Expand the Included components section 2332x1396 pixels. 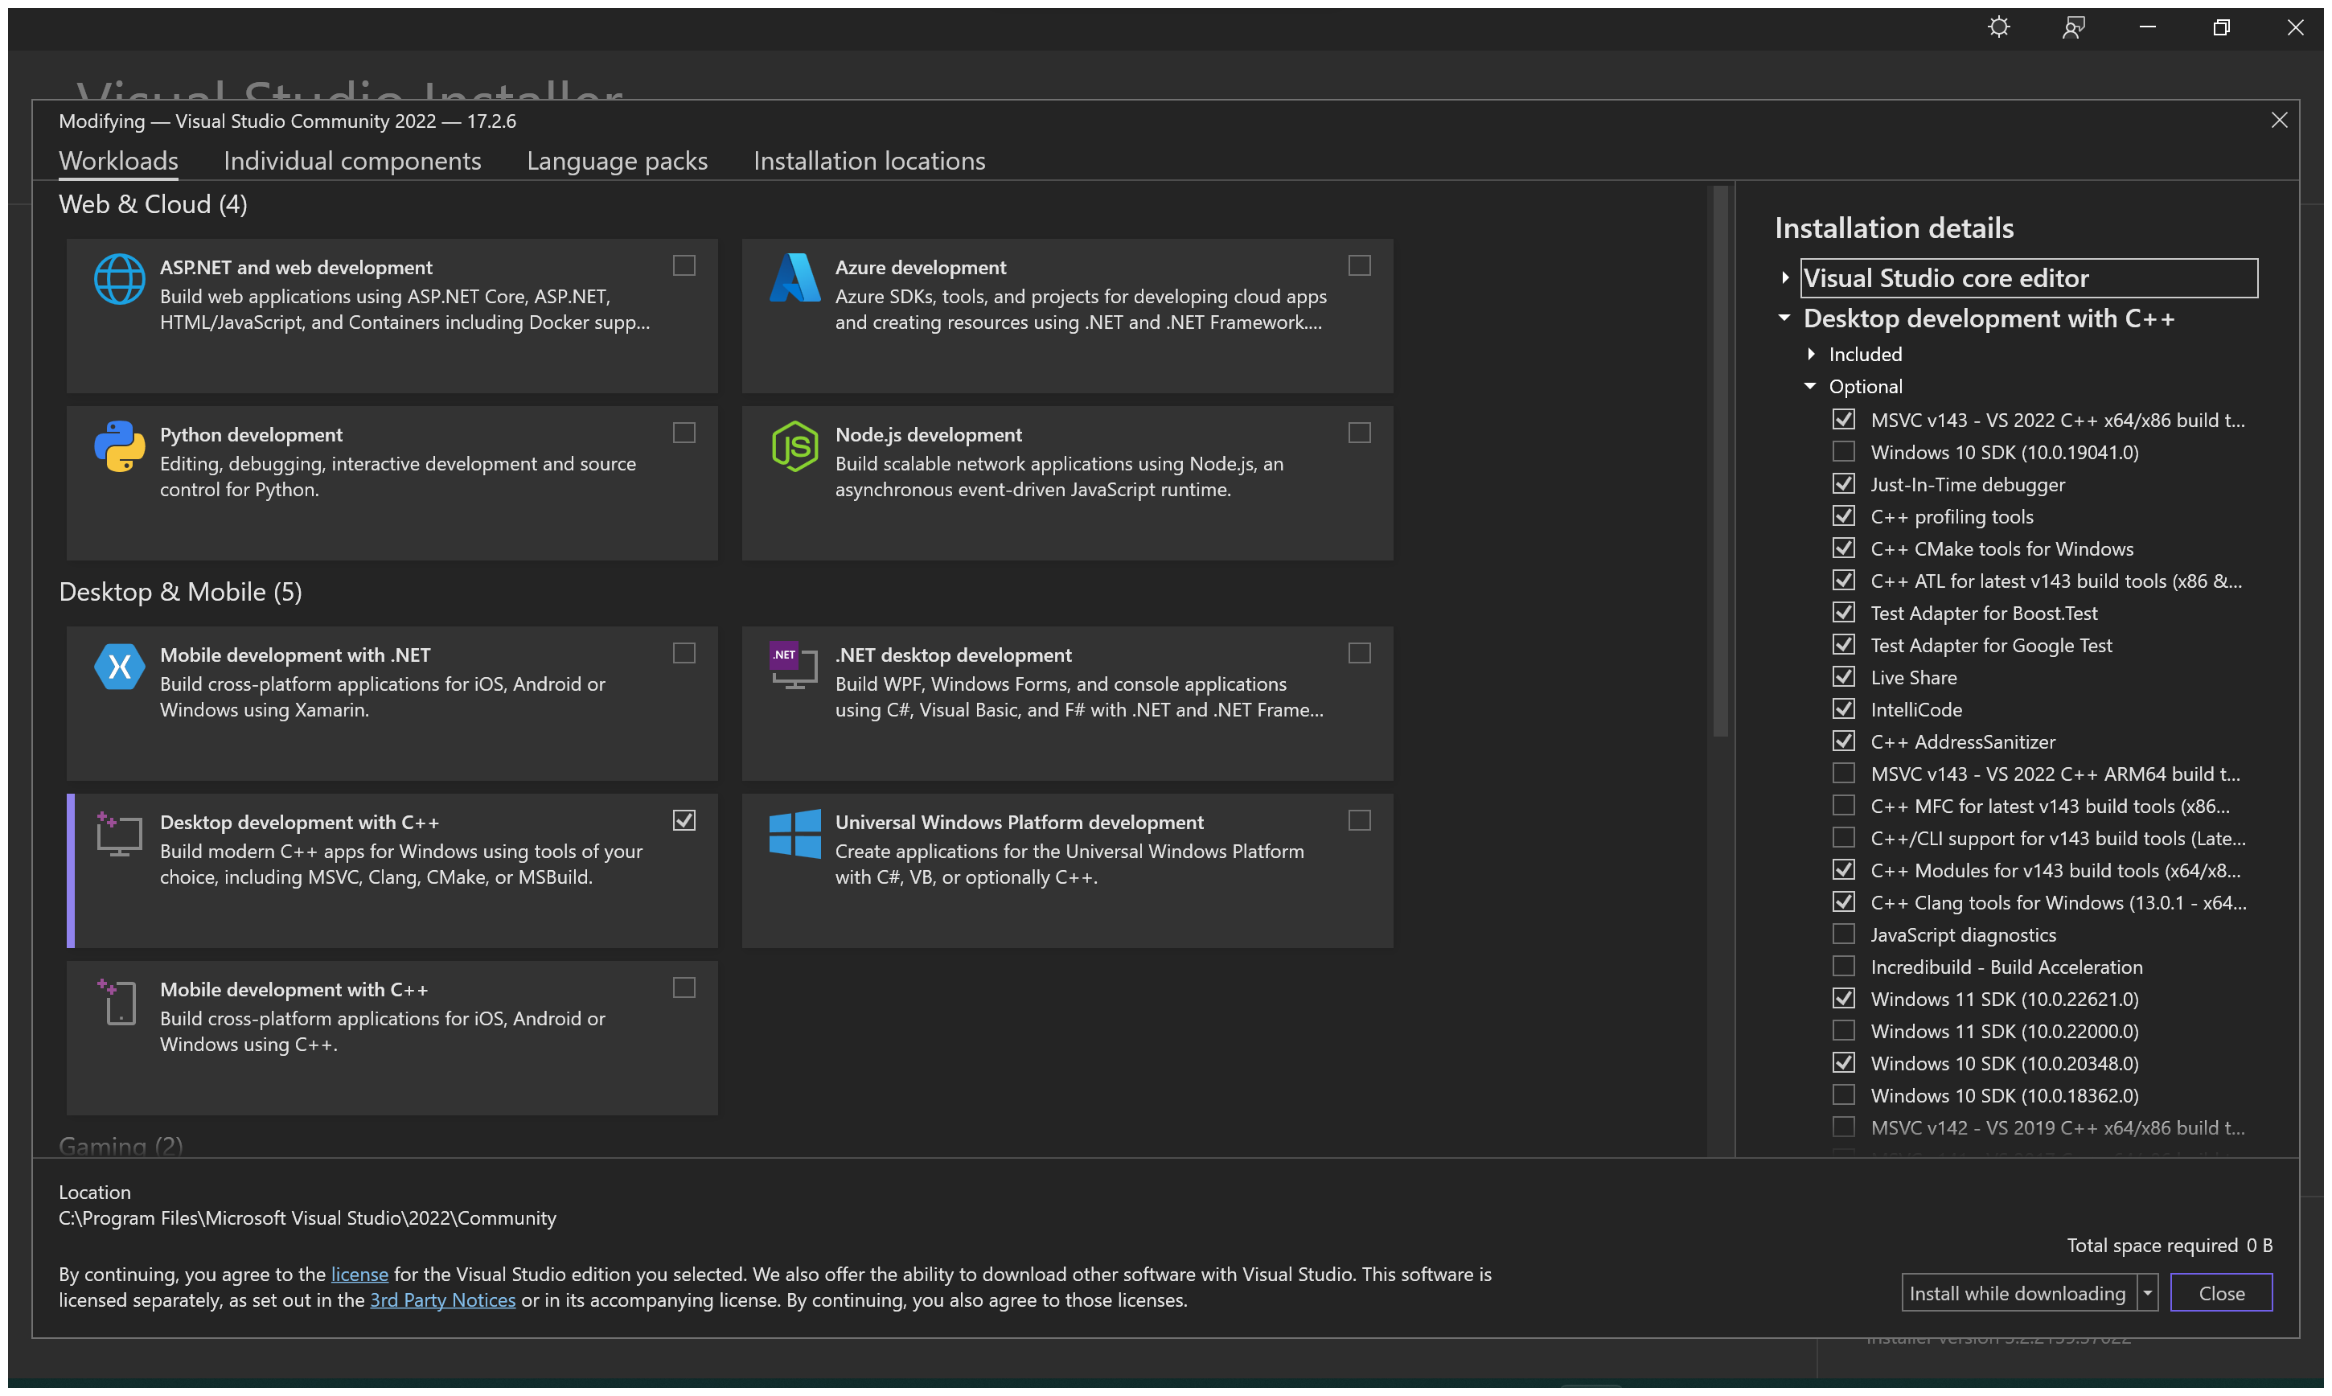click(1811, 355)
